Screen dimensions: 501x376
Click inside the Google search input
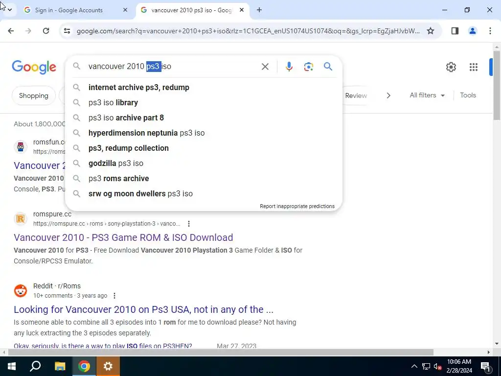[x=173, y=67]
